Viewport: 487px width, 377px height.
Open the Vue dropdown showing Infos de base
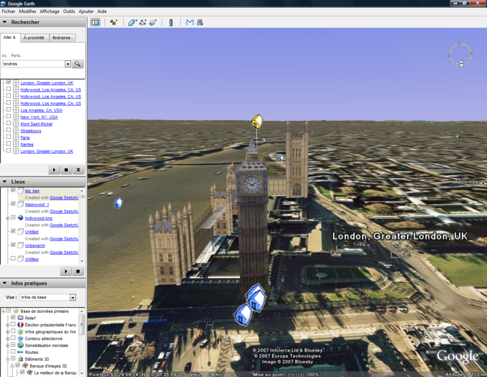(72, 297)
